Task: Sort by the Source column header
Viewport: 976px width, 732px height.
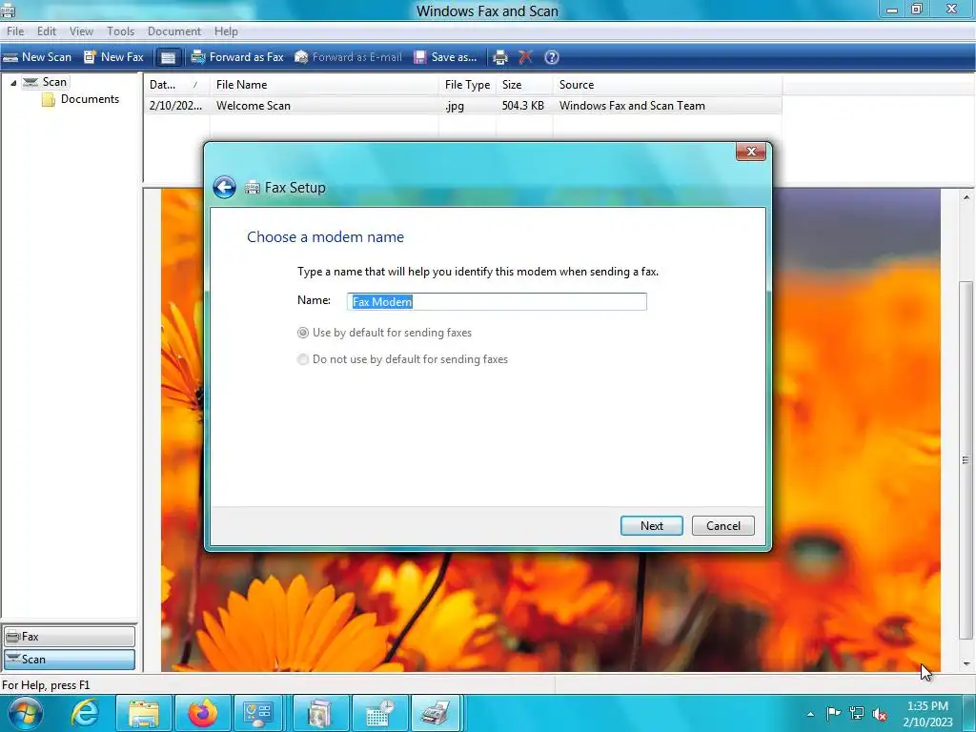Action: [x=667, y=85]
